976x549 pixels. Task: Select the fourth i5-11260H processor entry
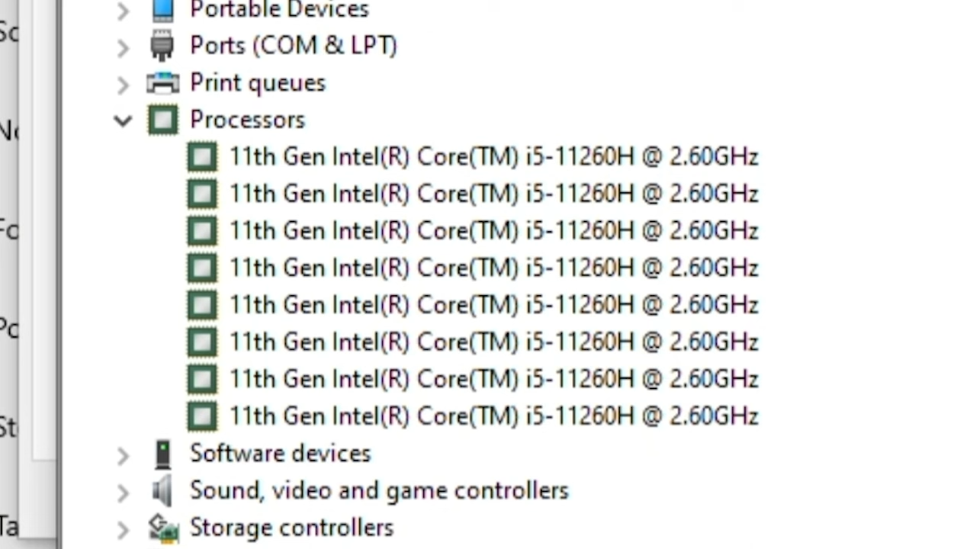493,268
